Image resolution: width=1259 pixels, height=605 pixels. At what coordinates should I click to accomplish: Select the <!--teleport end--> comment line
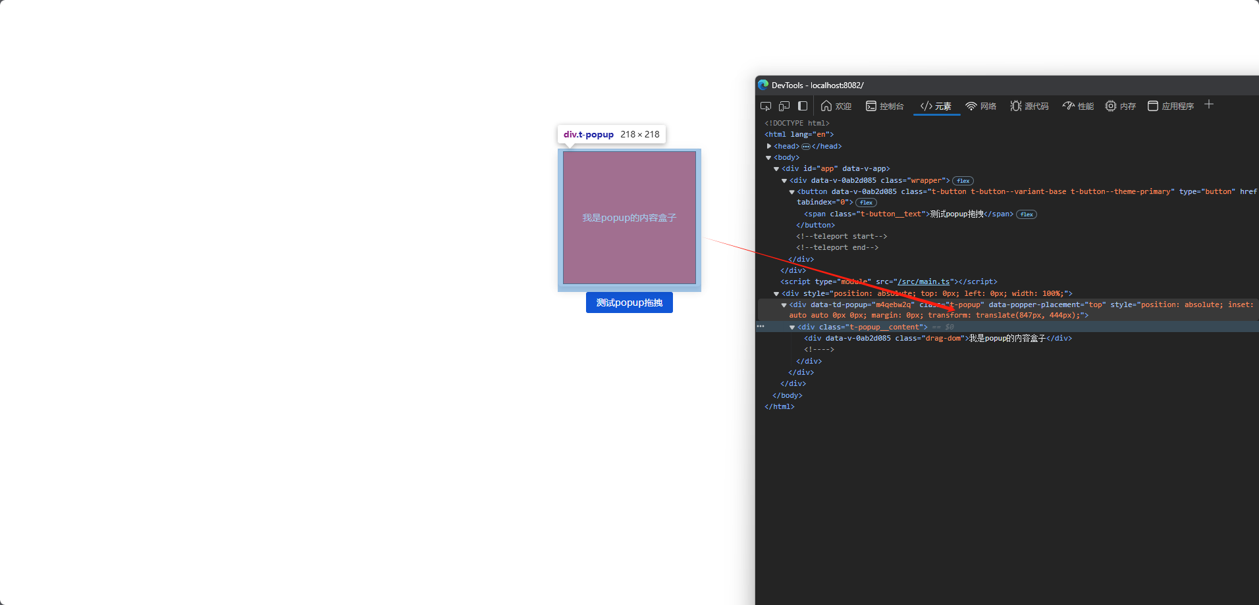837,247
